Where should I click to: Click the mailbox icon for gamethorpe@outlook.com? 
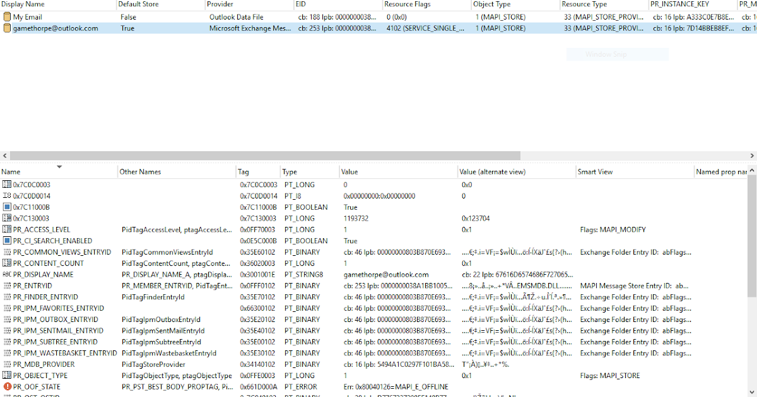pyautogui.click(x=5, y=28)
